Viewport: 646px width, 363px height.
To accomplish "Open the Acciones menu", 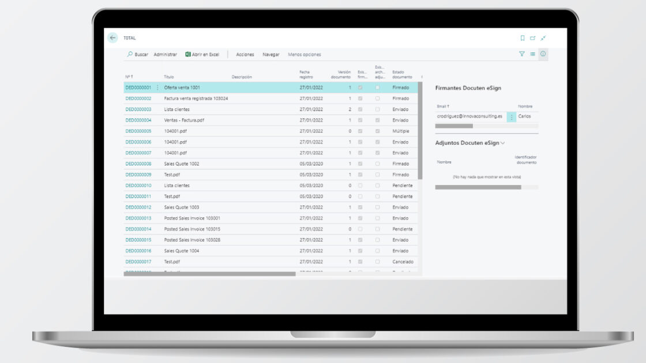I will (x=245, y=55).
